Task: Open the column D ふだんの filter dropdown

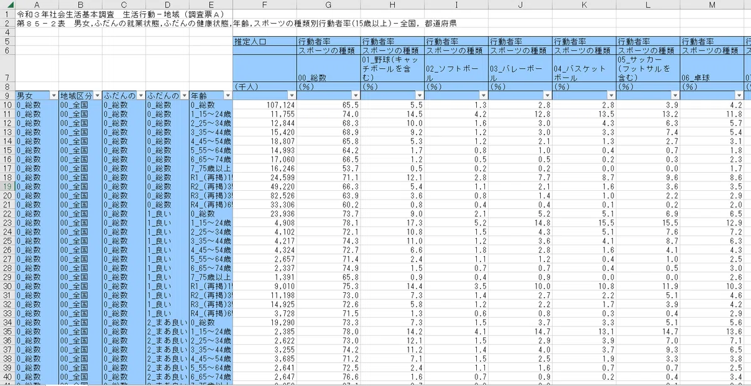Action: 183,96
